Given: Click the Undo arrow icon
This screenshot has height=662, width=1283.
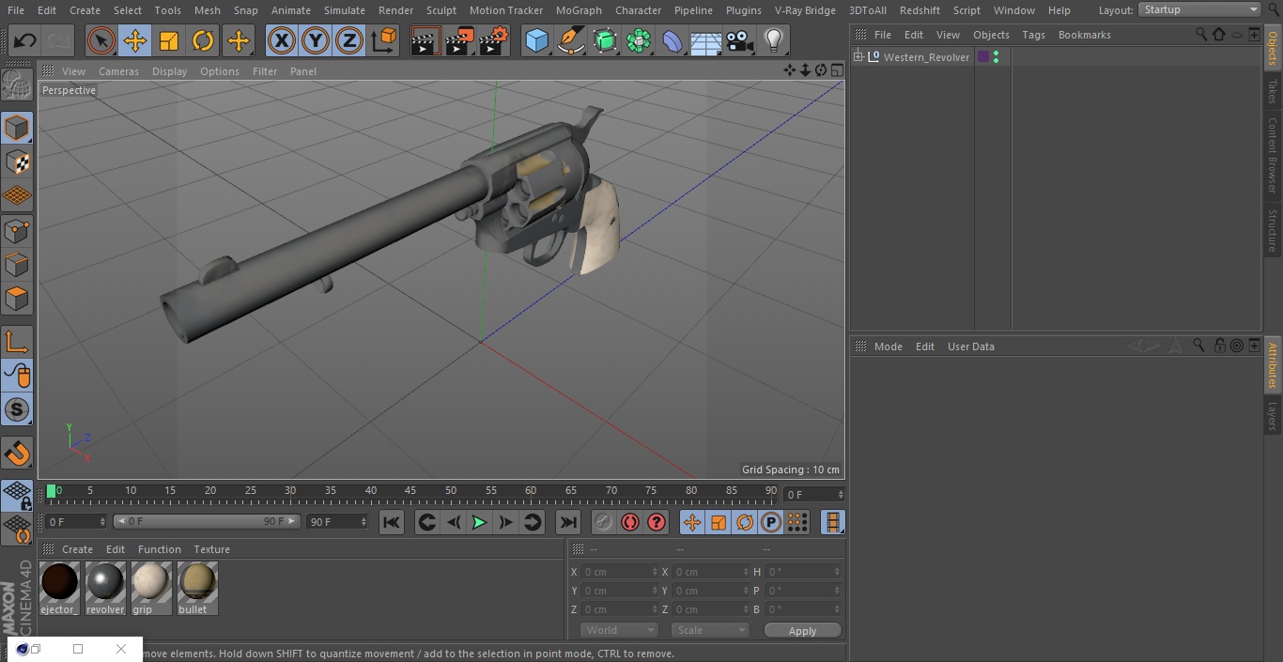Looking at the screenshot, I should coord(25,40).
